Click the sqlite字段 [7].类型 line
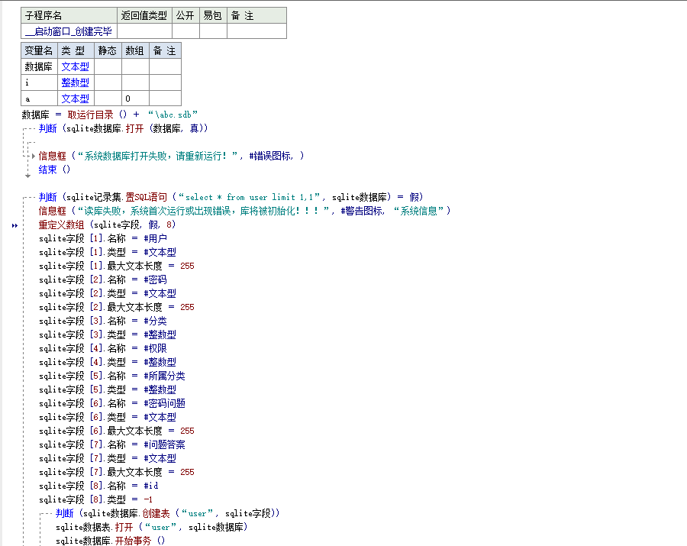 tap(108, 458)
